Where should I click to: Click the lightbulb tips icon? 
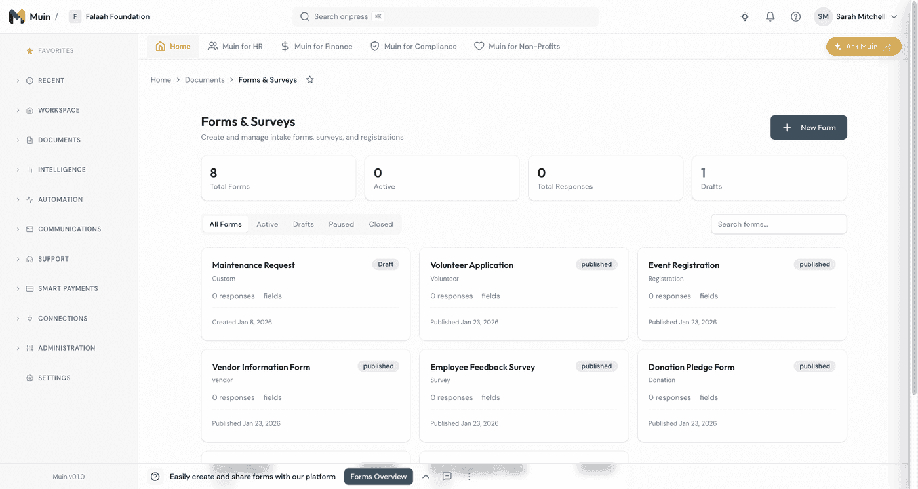(x=744, y=17)
